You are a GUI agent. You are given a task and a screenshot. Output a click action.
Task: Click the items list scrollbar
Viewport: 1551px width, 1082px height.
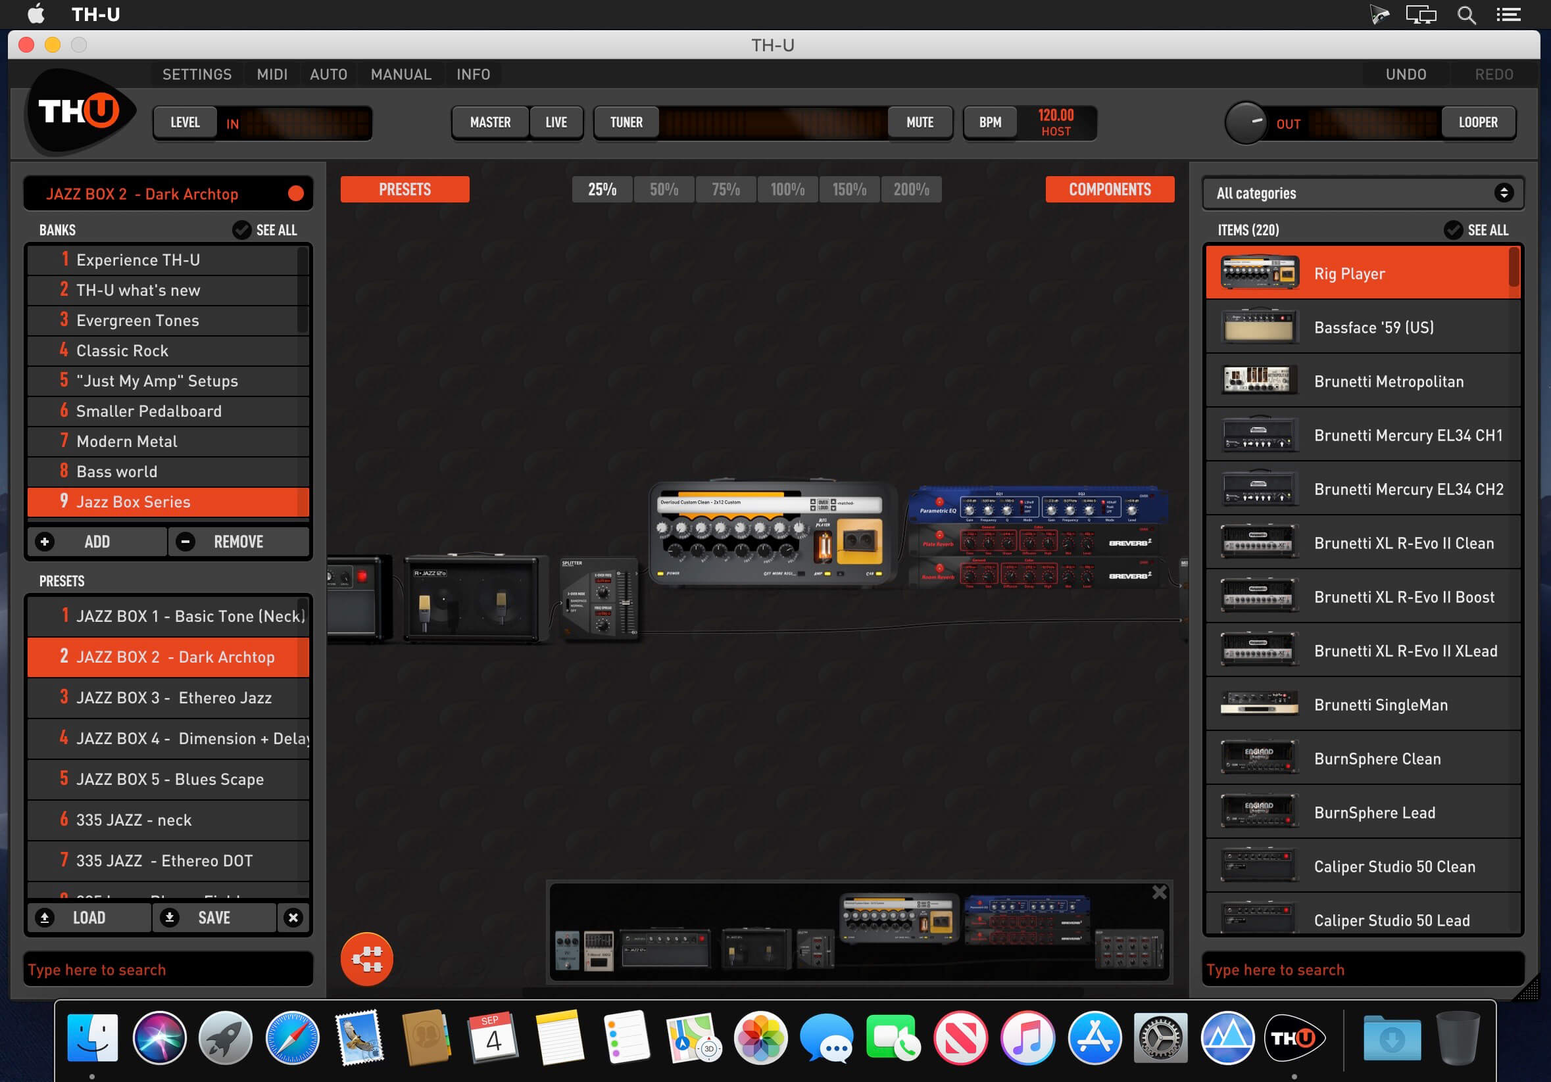coord(1515,267)
